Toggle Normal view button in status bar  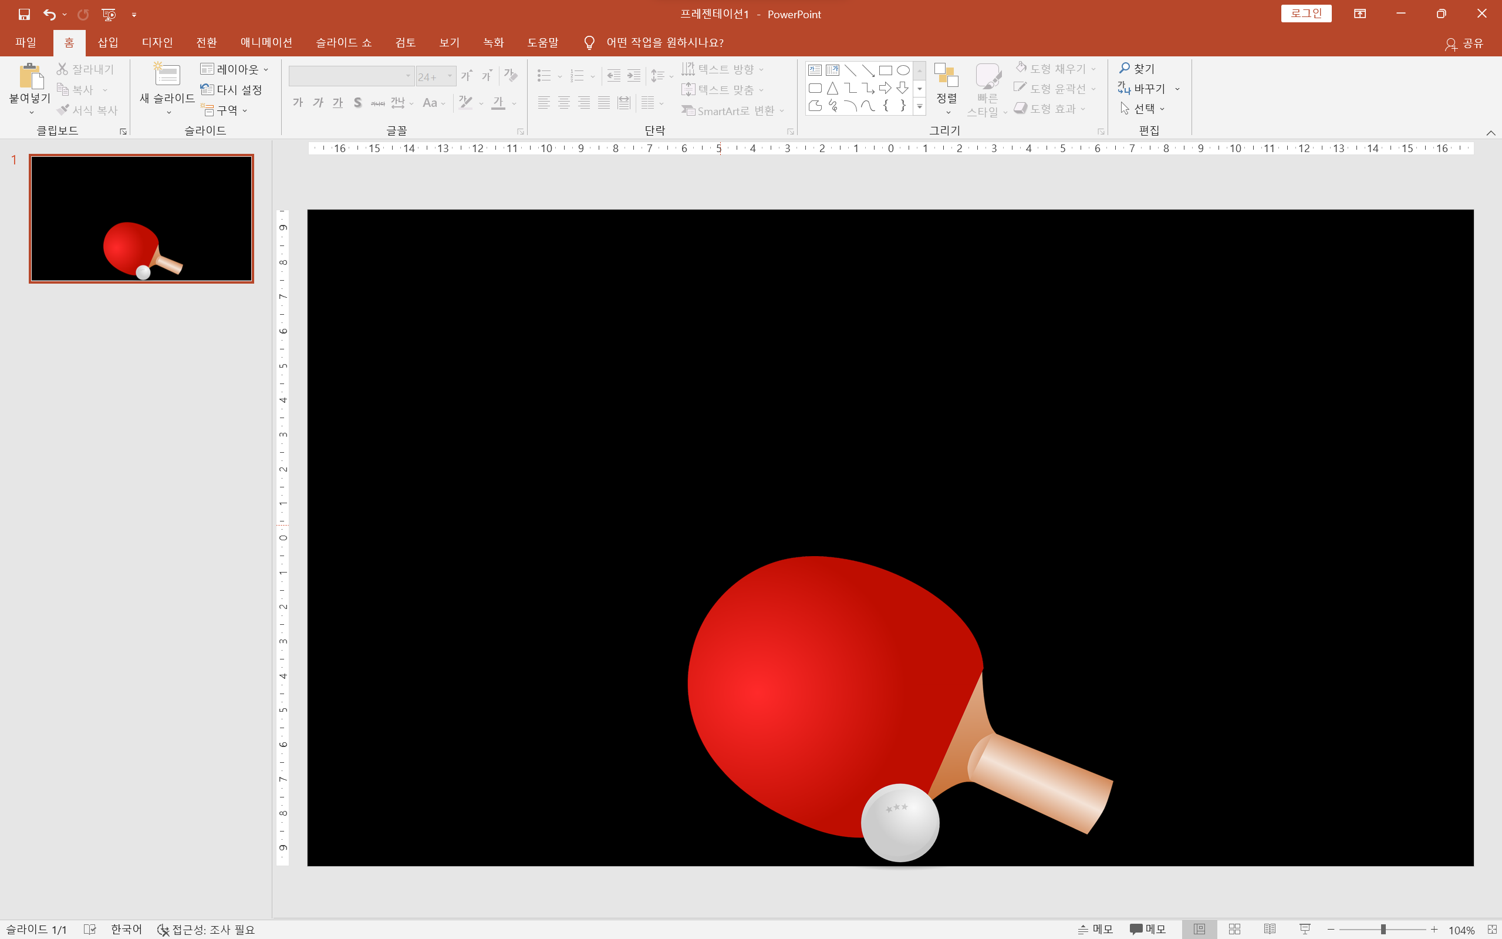pos(1199,929)
